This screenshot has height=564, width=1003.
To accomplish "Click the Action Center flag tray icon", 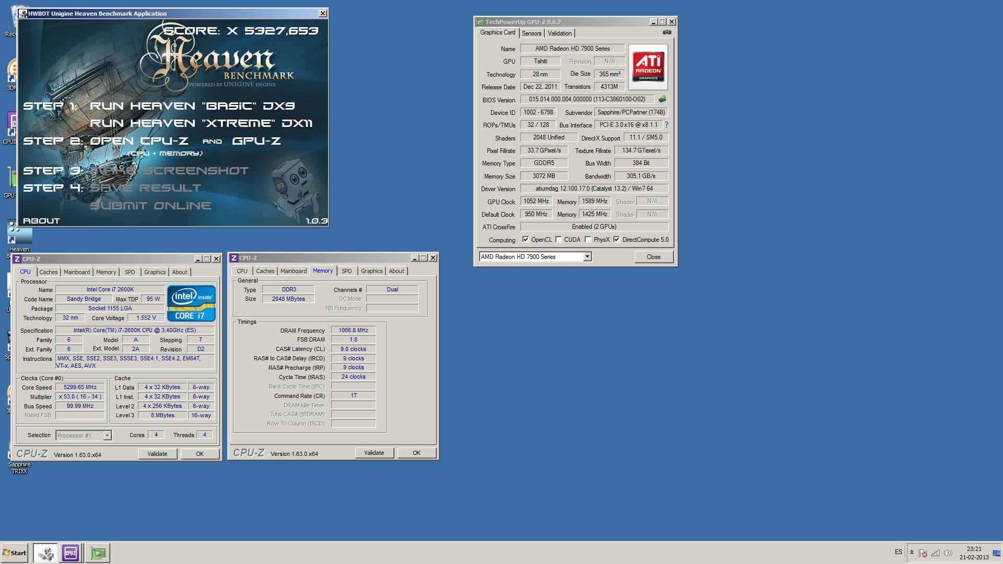I will [923, 553].
